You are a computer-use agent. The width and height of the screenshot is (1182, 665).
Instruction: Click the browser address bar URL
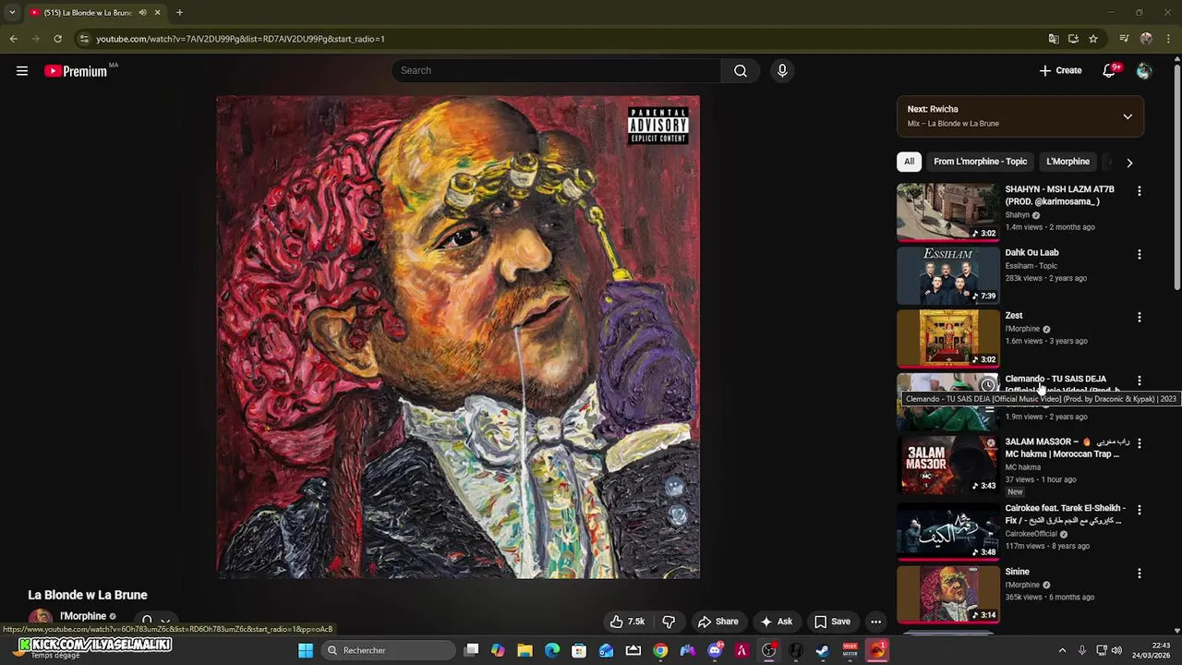click(240, 39)
